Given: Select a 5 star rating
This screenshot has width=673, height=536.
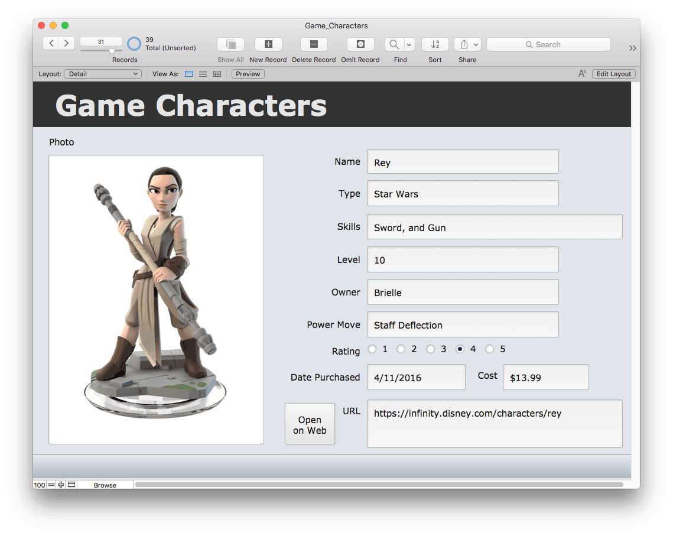Looking at the screenshot, I should pyautogui.click(x=489, y=349).
